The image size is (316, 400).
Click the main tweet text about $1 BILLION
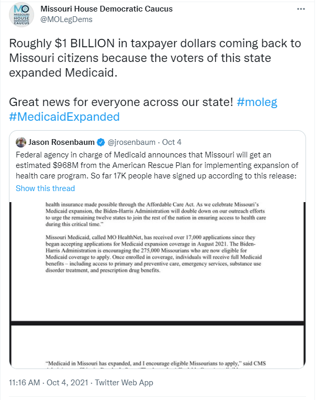[147, 58]
